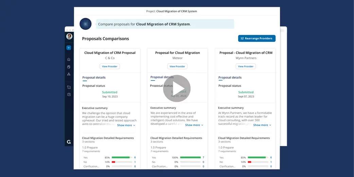Click the help question mark sidebar icon
Viewport: 354px width, 177px height.
pos(69,94)
